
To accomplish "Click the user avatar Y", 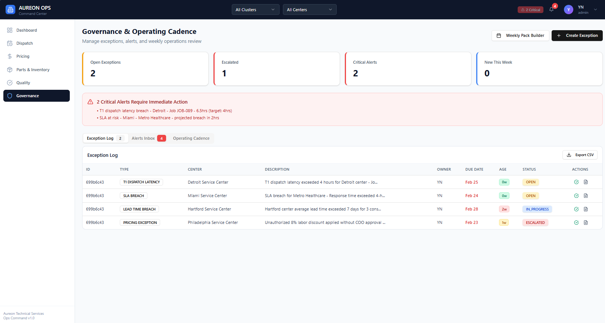I will 568,10.
